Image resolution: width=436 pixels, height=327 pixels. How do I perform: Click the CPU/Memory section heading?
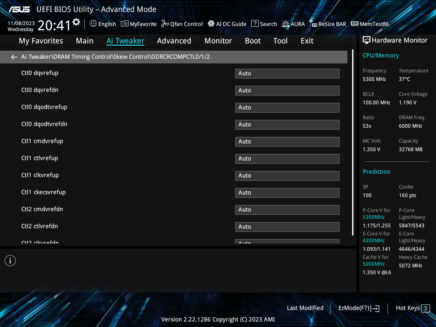[381, 56]
